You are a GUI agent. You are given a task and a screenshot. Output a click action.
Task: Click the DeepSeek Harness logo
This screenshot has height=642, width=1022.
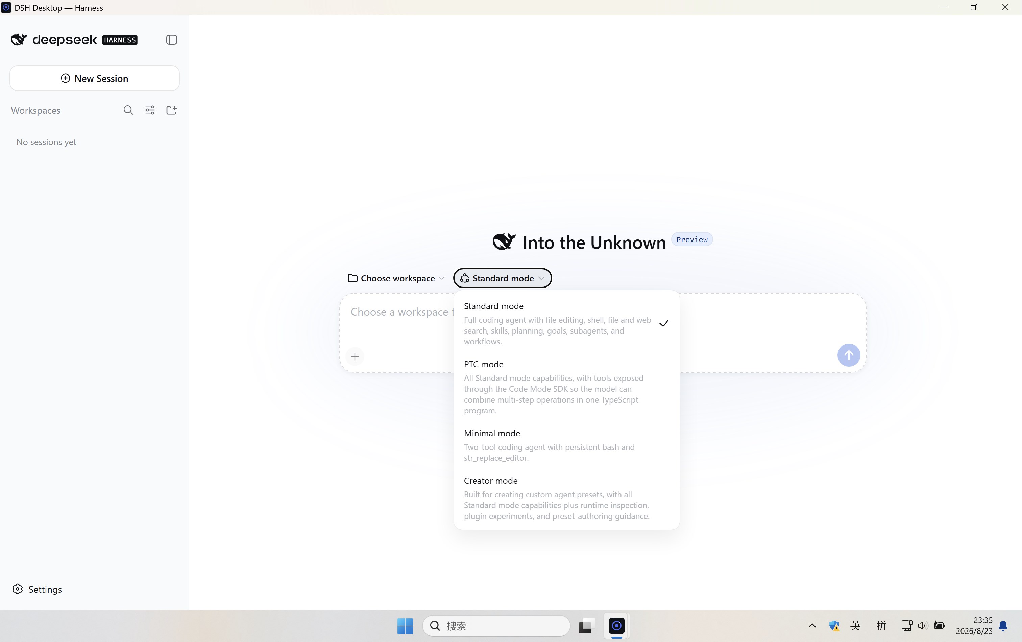tap(74, 40)
